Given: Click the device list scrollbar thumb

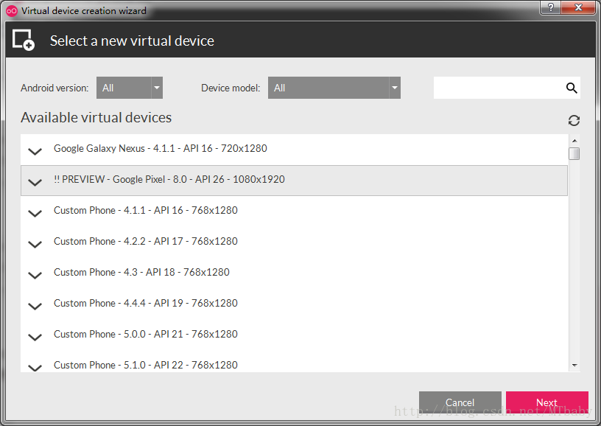Looking at the screenshot, I should 574,153.
